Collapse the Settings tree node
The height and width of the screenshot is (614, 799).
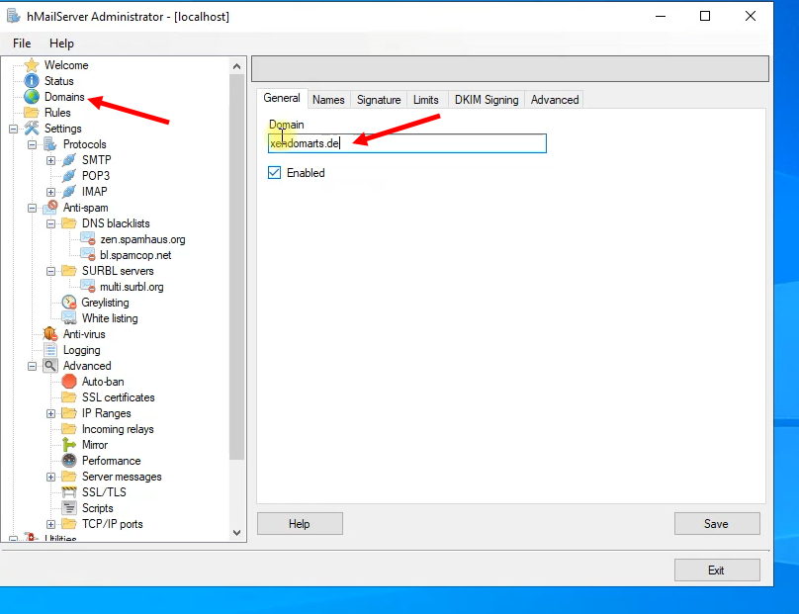[x=13, y=129]
